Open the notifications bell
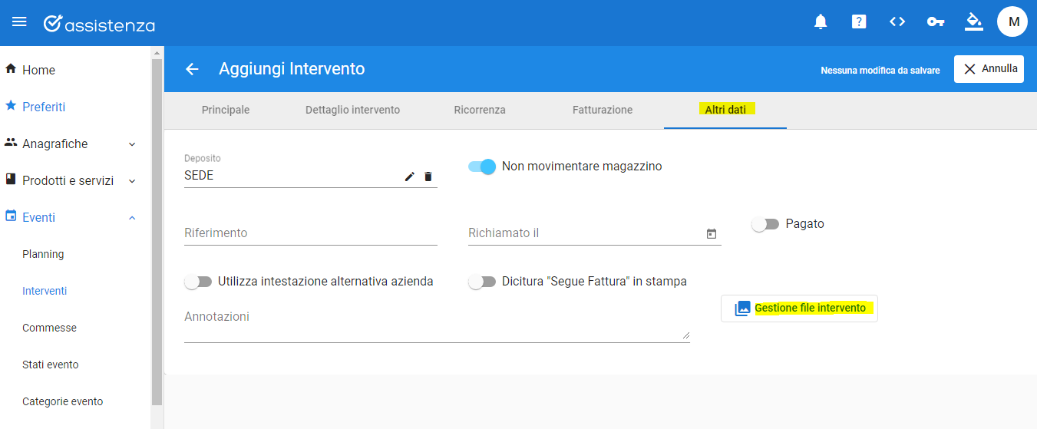1037x429 pixels. 821,21
